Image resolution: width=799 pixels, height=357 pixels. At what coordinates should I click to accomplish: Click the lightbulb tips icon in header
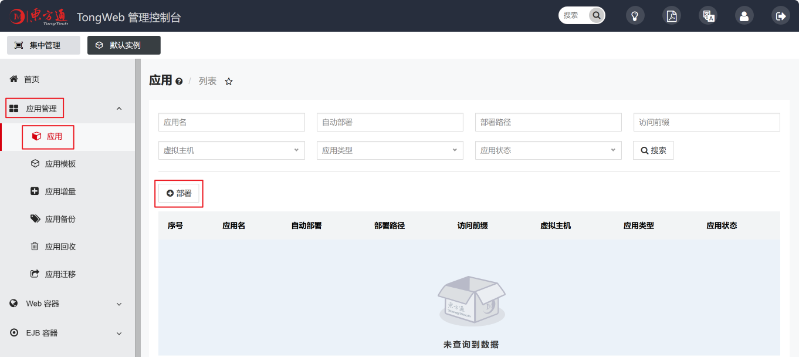[635, 16]
